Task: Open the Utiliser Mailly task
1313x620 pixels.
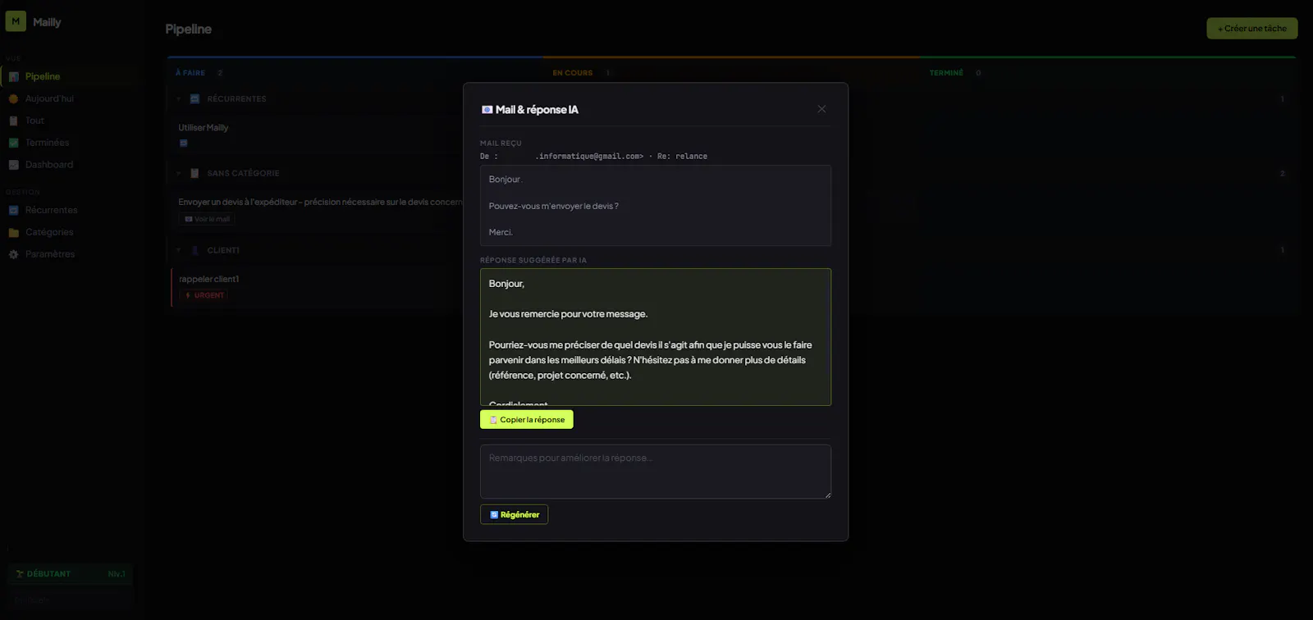Action: pos(204,128)
